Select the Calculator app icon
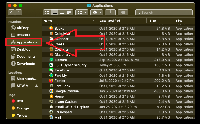 51,34
